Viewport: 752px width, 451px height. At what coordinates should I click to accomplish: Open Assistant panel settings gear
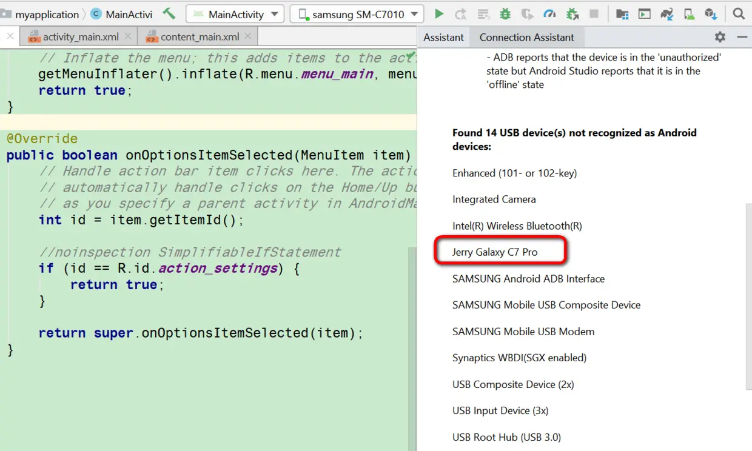pos(720,37)
